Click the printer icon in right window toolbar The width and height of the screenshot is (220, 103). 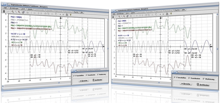pyautogui.click(x=167, y=14)
